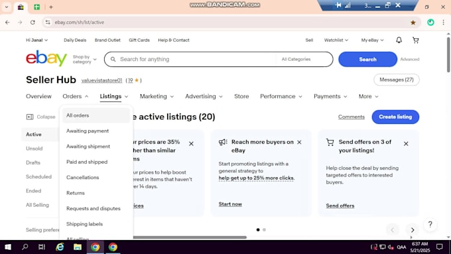Open Chrome three-dot menu

[443, 23]
